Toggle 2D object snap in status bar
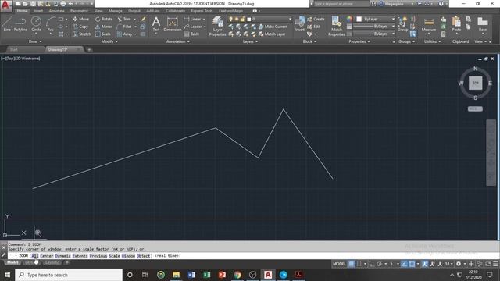This screenshot has width=500, height=281. click(x=412, y=264)
